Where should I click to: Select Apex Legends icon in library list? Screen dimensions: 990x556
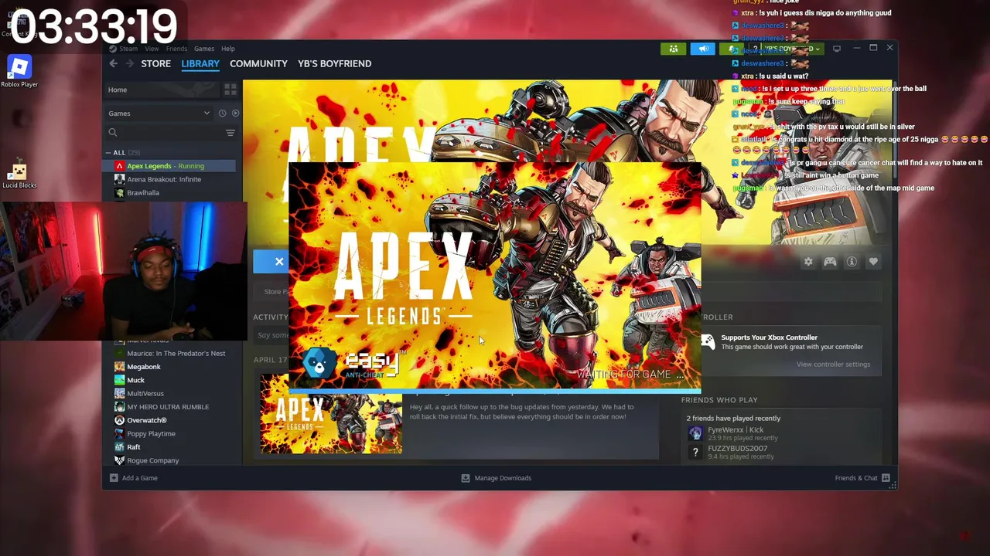point(119,166)
